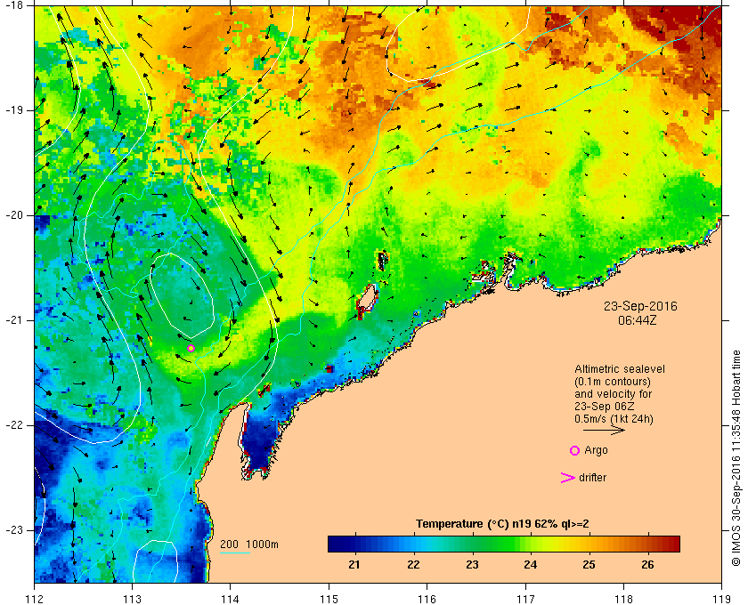Click longitude axis label '117'

(x=525, y=599)
